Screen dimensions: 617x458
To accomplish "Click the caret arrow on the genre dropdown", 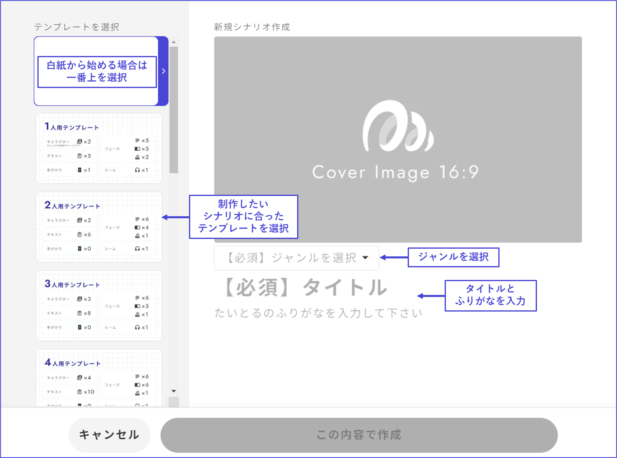I will [365, 258].
